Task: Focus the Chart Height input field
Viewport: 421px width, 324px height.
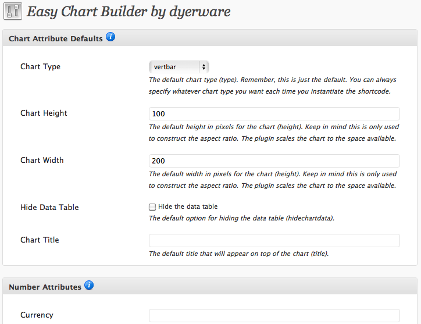Action: (274, 113)
